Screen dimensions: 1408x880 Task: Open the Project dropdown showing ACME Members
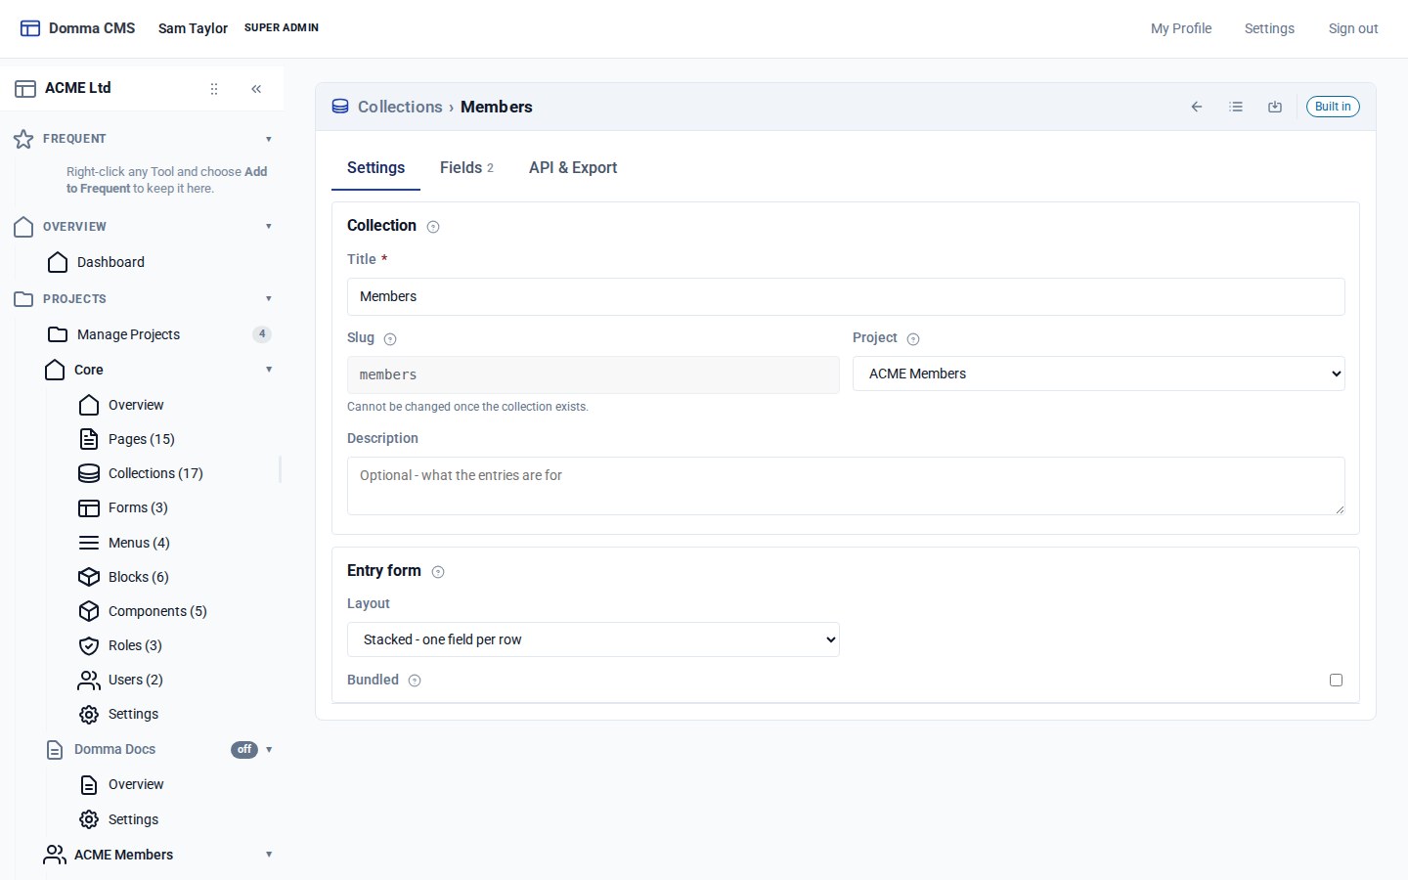[1099, 374]
